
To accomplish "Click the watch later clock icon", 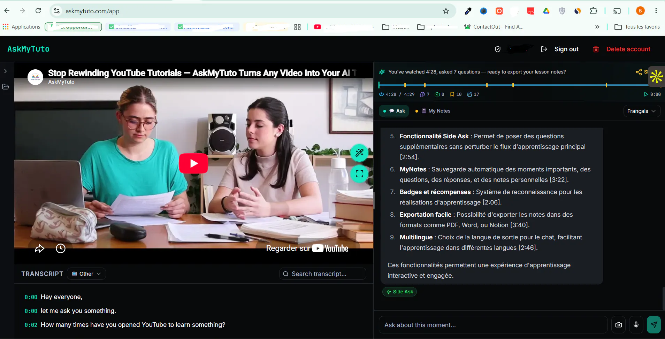I will point(61,248).
